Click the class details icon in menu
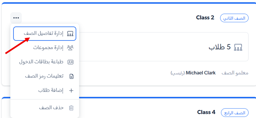Viewport: 256px width, 118px height. [70, 34]
